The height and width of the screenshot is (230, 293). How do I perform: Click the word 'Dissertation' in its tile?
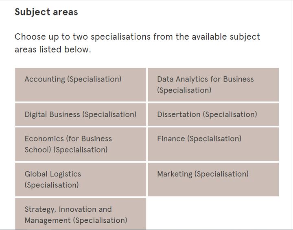(179, 114)
